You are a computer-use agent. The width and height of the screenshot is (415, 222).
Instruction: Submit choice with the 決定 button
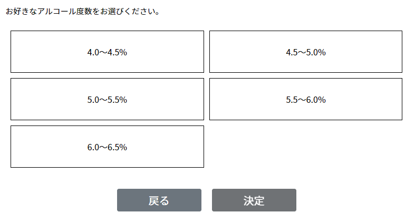coord(254,200)
